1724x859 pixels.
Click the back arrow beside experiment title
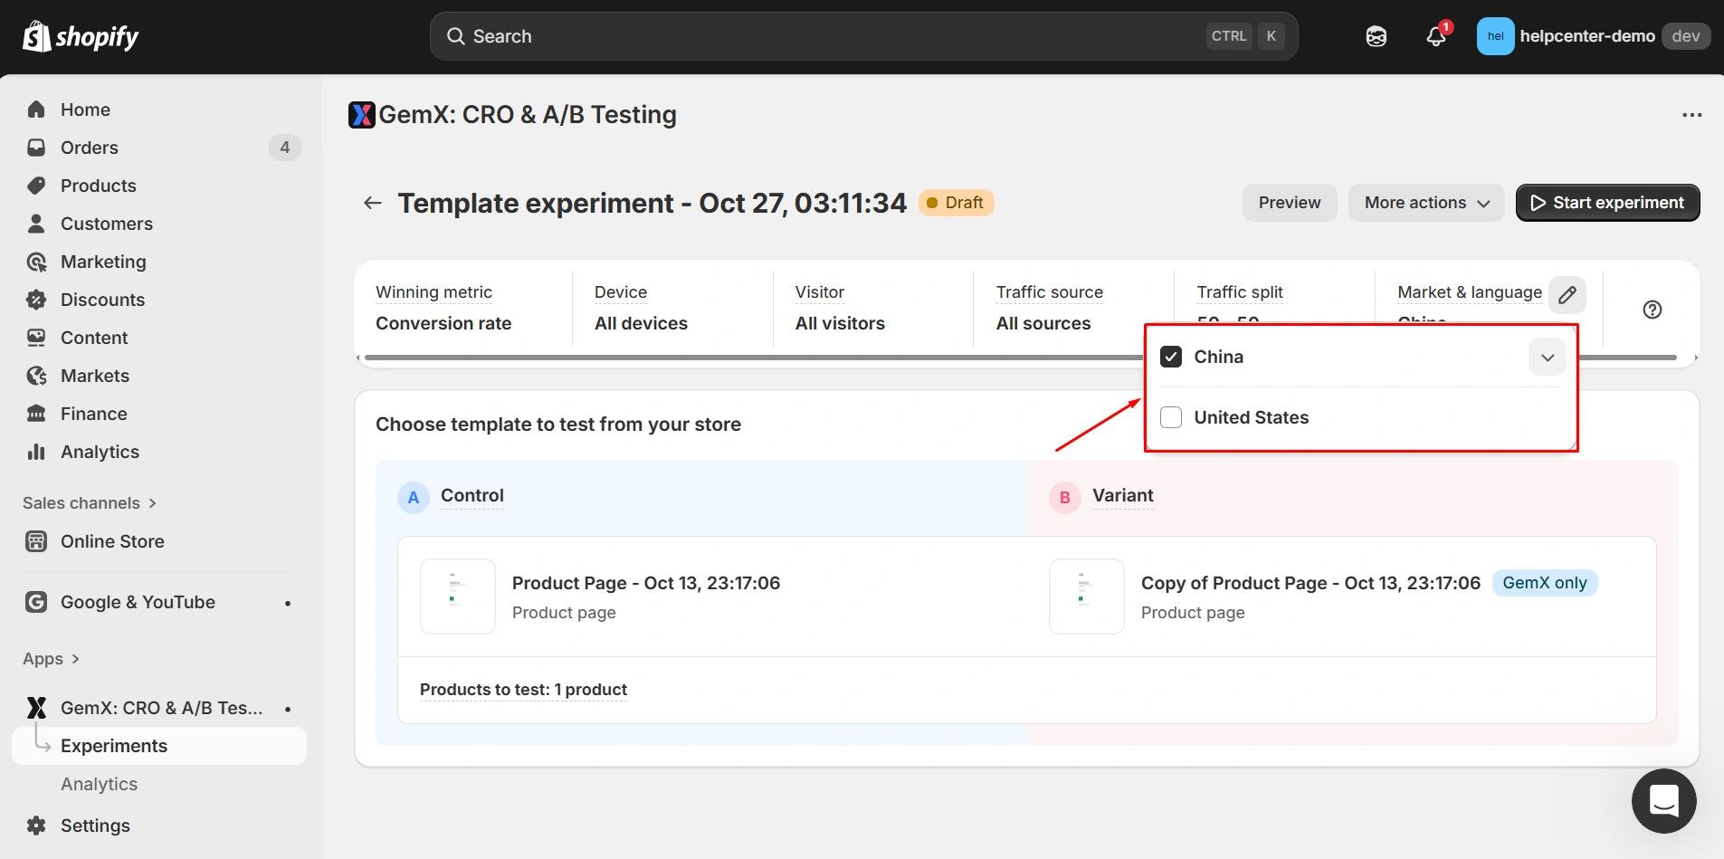point(372,203)
